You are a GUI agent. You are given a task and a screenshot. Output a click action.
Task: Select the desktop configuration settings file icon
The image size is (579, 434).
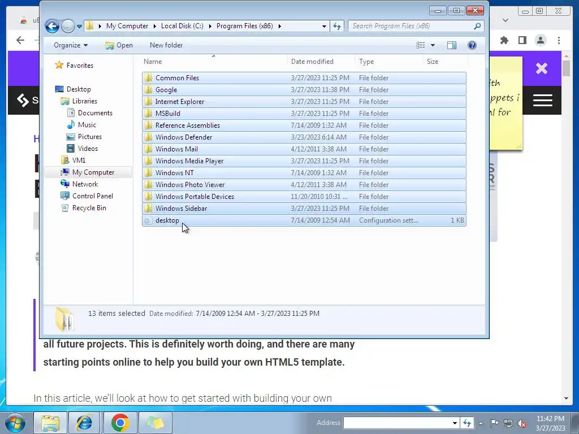[148, 220]
